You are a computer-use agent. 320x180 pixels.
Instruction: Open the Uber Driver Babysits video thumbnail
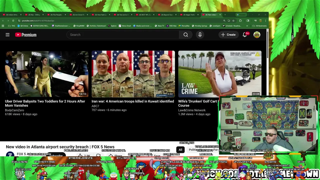[x=46, y=74]
